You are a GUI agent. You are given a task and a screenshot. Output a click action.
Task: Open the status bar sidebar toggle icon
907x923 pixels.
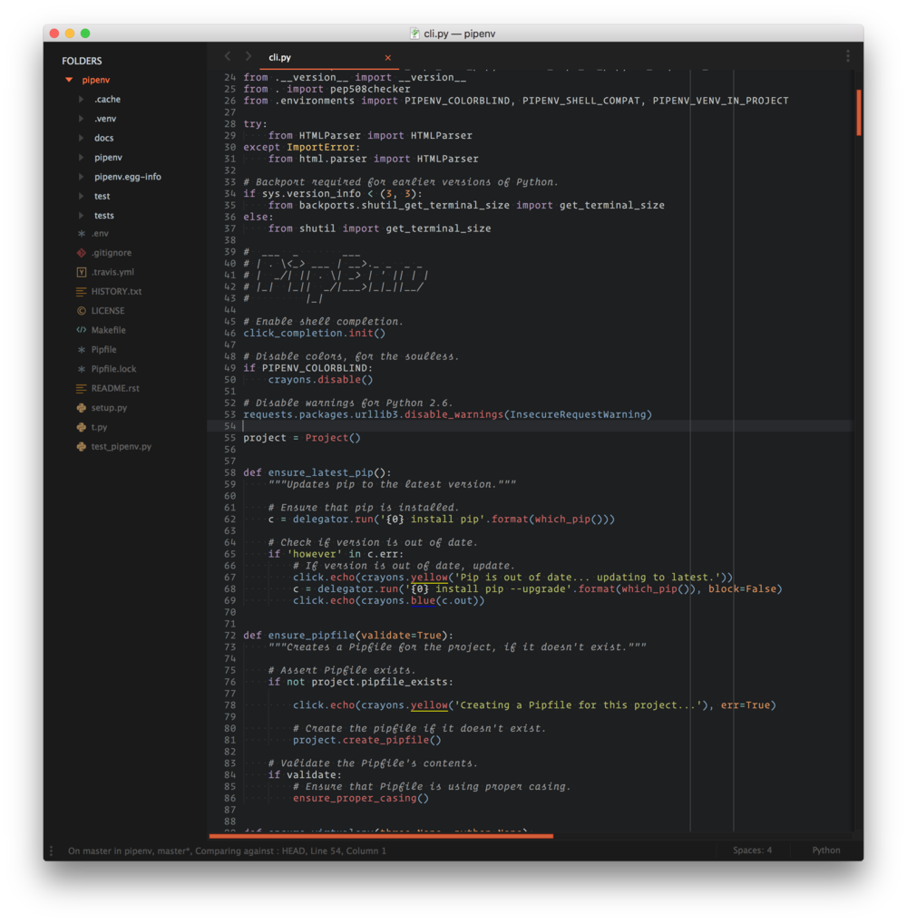52,850
